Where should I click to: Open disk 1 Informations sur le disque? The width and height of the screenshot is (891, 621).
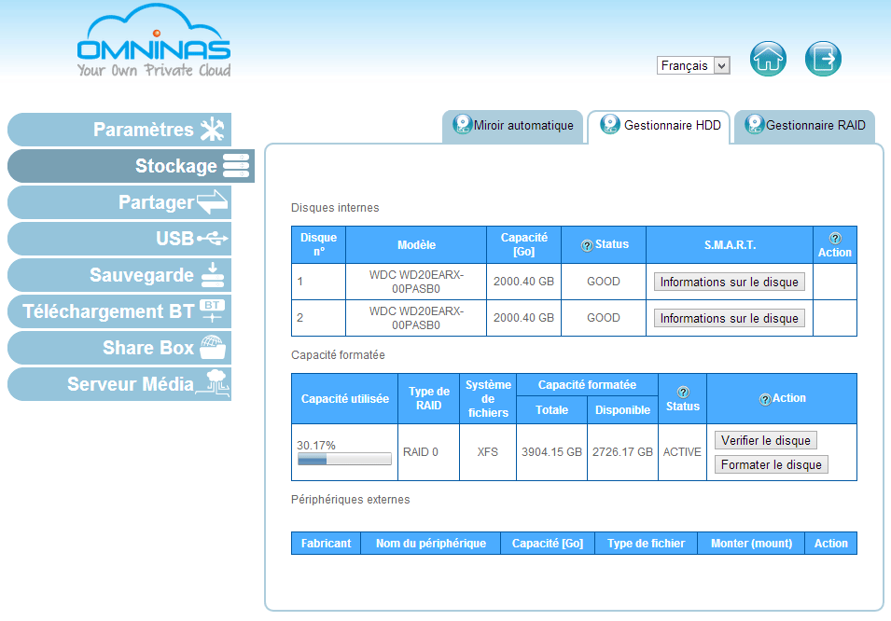coord(729,282)
